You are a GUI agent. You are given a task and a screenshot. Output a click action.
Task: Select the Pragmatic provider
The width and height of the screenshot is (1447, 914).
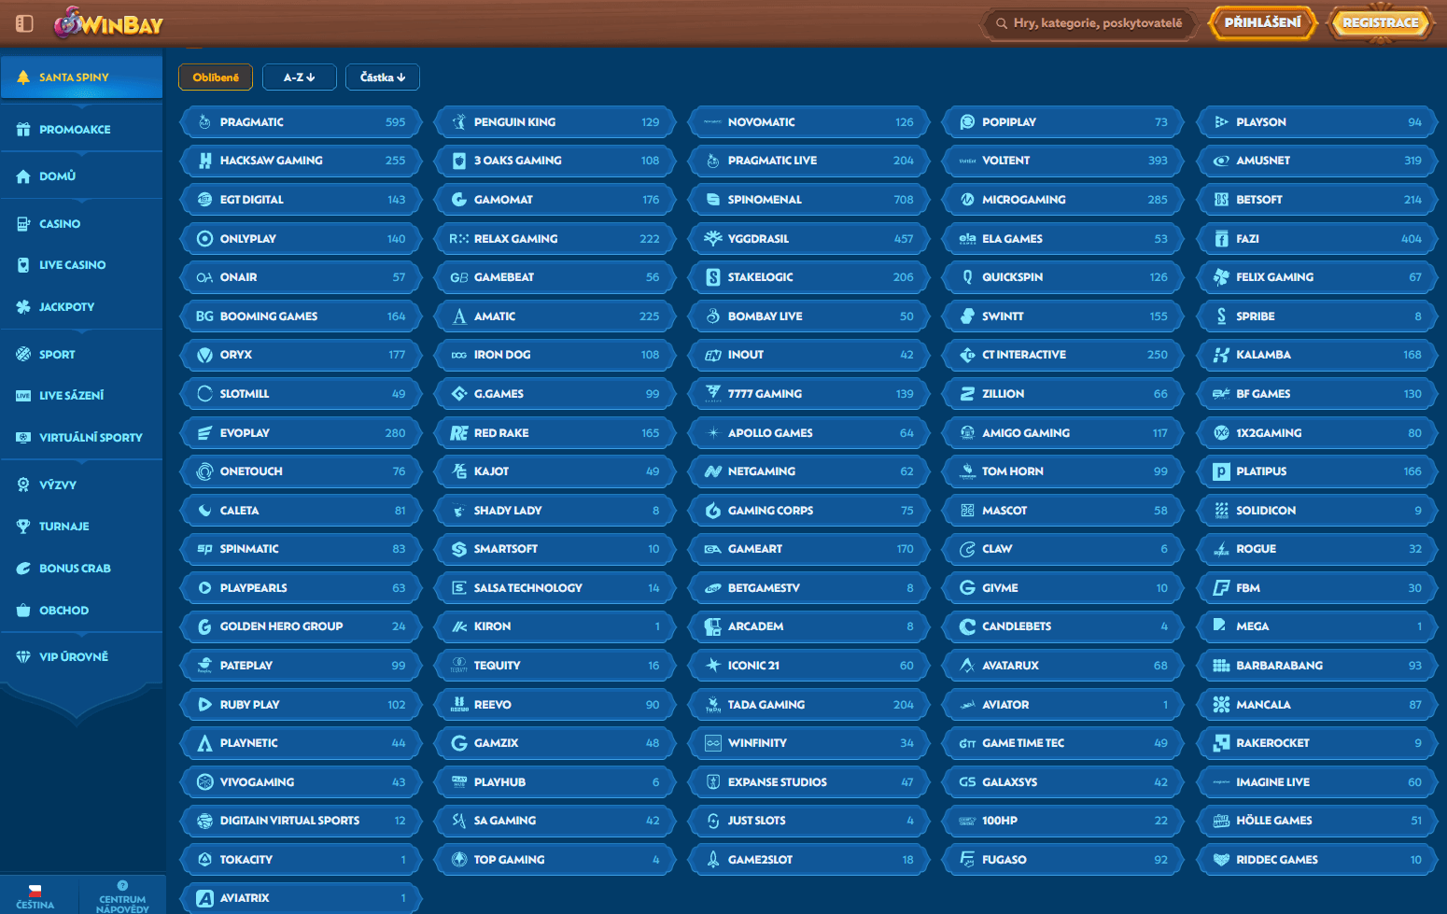[x=301, y=122]
